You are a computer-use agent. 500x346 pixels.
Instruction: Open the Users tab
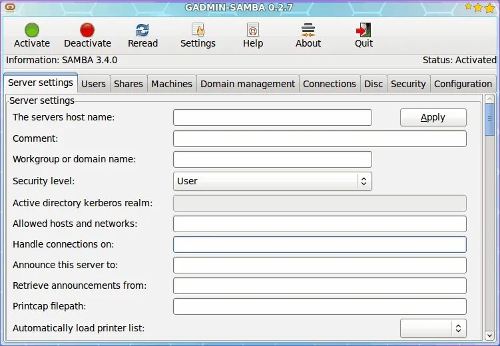point(93,84)
